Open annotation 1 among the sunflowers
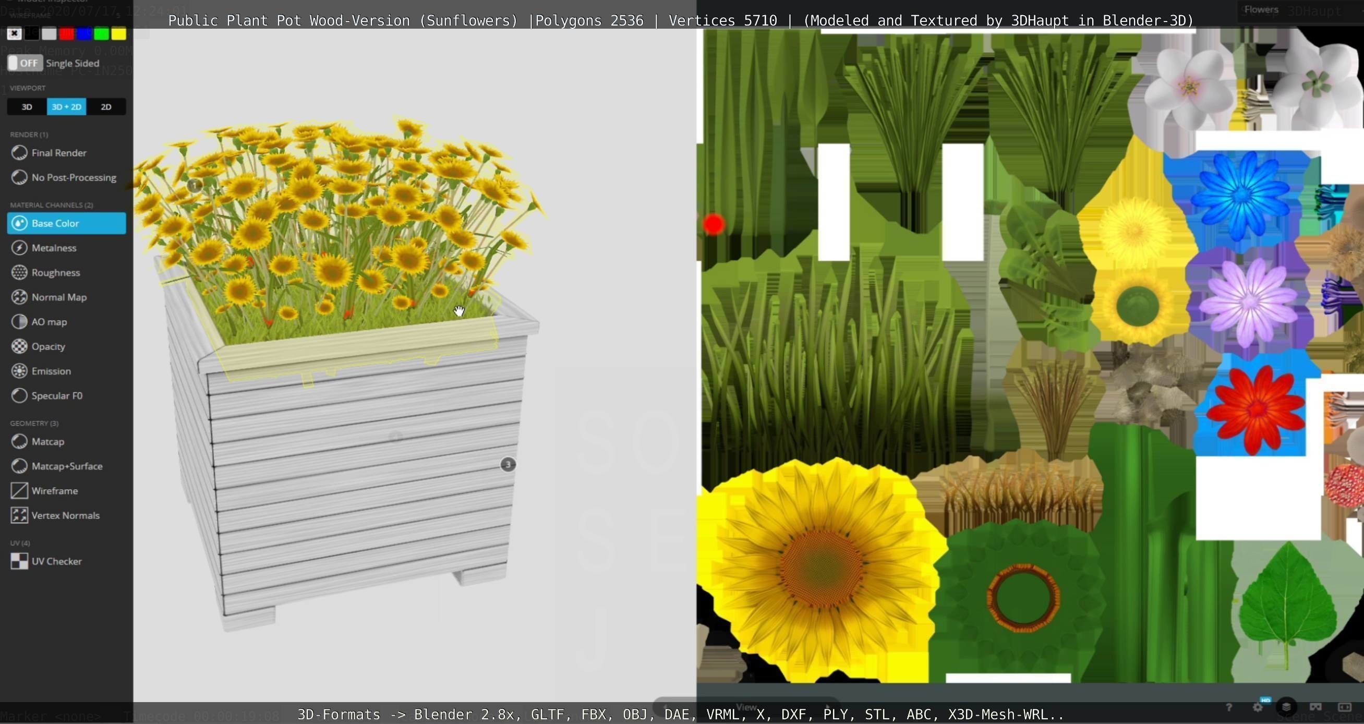The image size is (1364, 724). point(195,185)
